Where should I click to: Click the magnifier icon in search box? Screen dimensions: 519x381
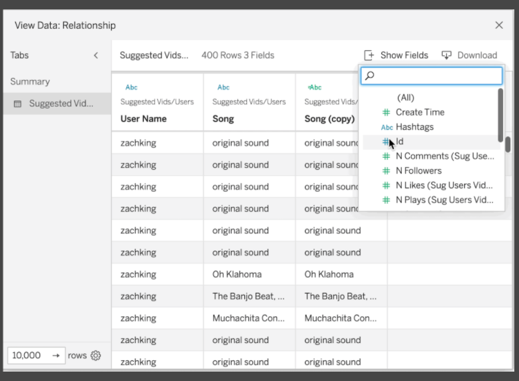click(369, 76)
